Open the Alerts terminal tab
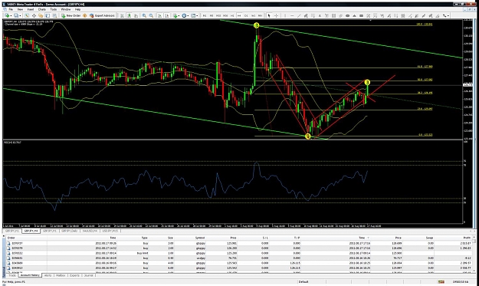479x286 pixels. coord(48,275)
